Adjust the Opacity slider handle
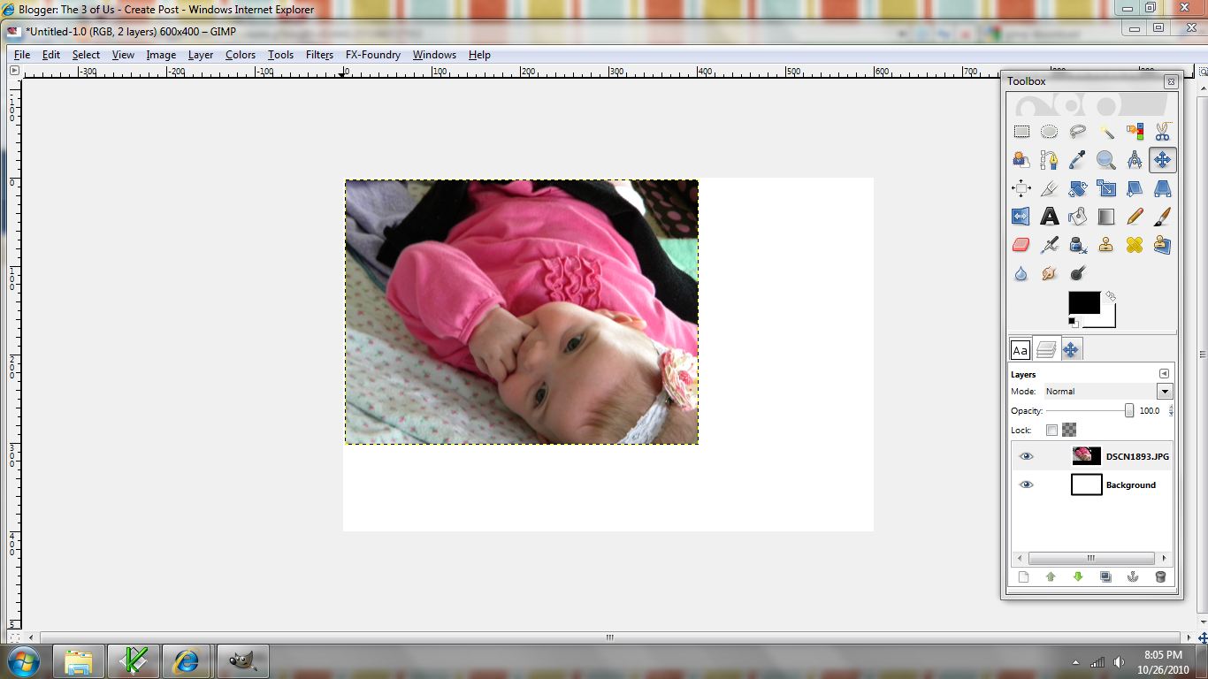 click(1129, 411)
